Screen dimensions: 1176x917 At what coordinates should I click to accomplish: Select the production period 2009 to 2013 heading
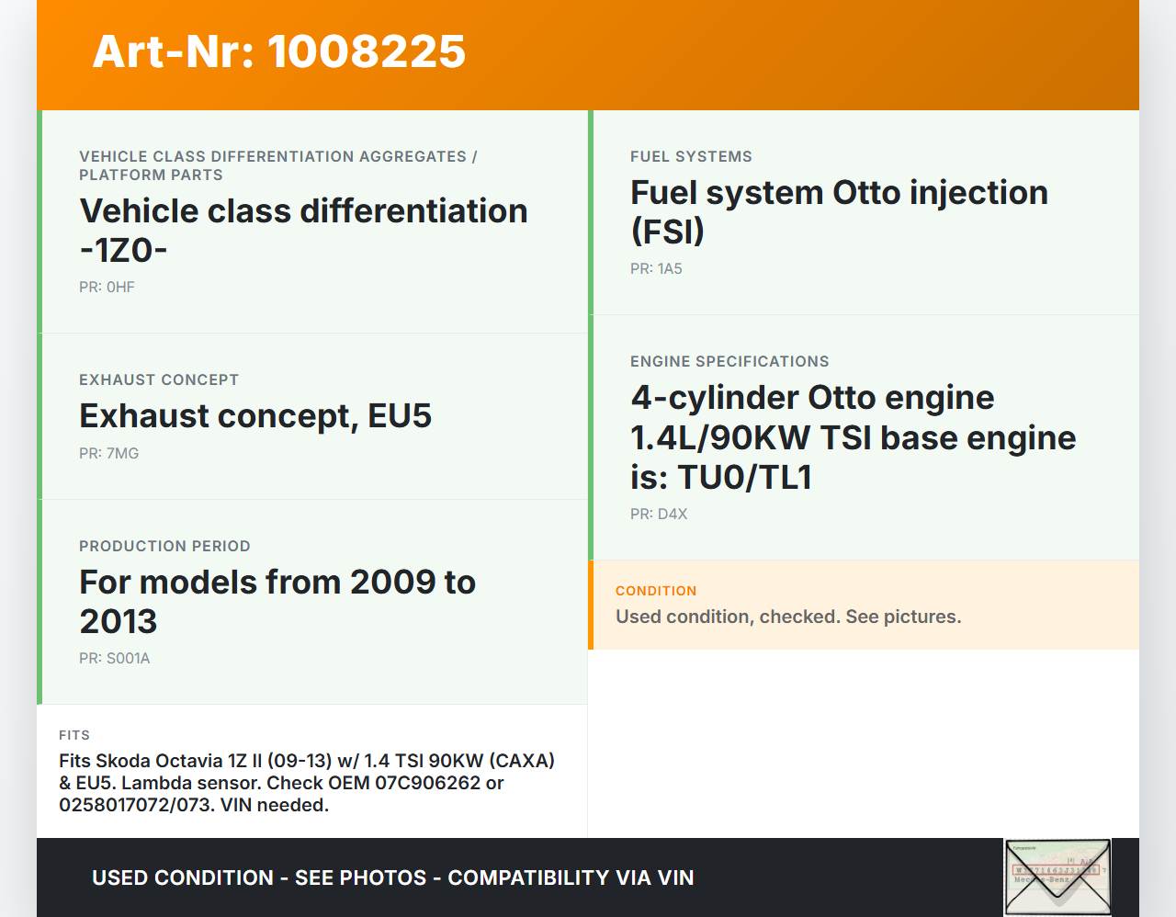277,601
